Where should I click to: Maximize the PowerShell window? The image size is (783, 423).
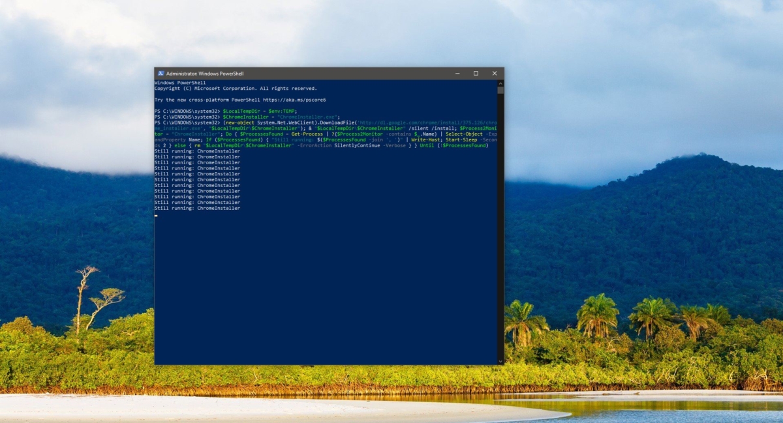[x=476, y=73]
